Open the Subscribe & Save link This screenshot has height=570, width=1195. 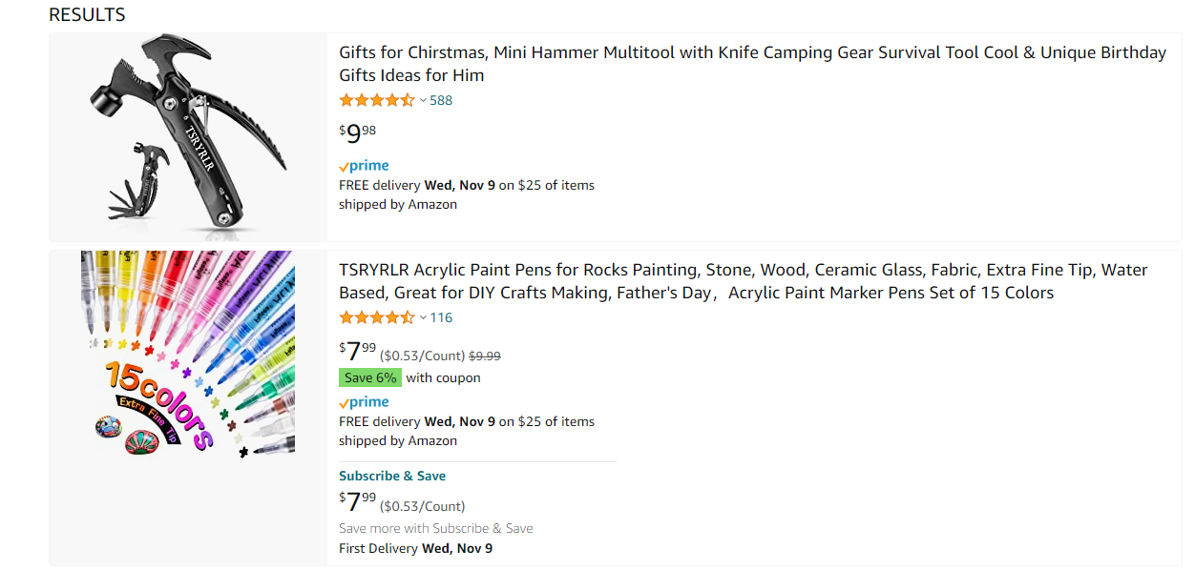(392, 476)
